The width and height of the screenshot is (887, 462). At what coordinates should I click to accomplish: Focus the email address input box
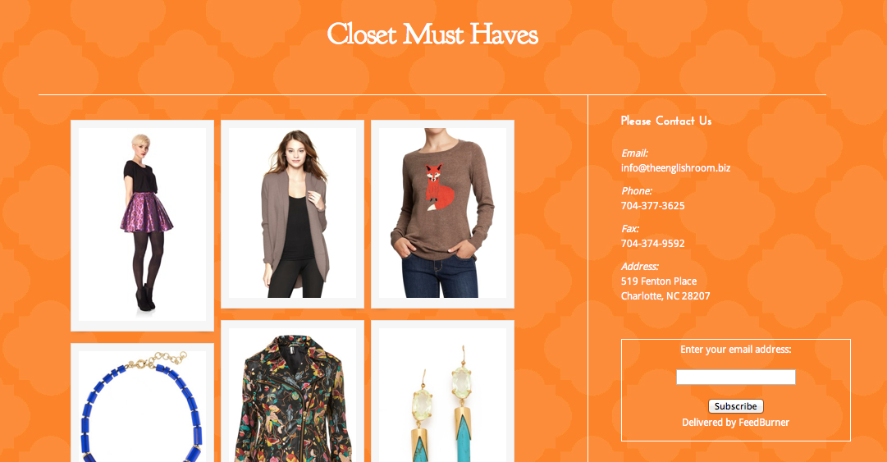click(x=736, y=377)
